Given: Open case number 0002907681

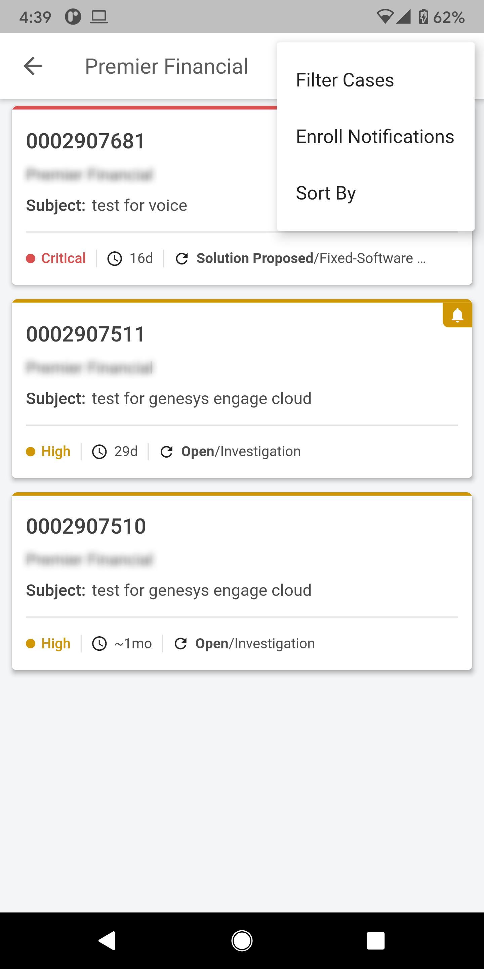Looking at the screenshot, I should pos(86,141).
